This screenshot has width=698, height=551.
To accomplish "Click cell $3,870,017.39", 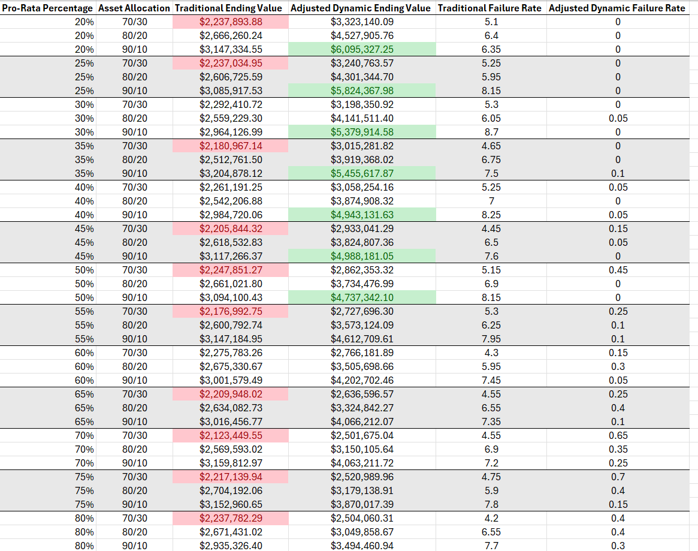I will [x=362, y=505].
